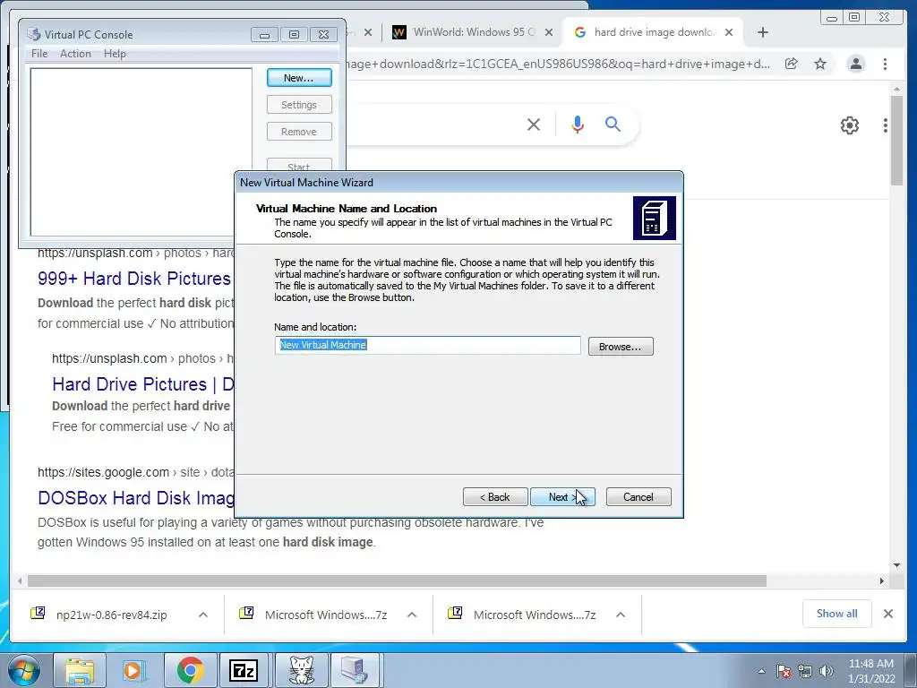Open network icon in system tray
This screenshot has height=688, width=917.
pyautogui.click(x=805, y=671)
